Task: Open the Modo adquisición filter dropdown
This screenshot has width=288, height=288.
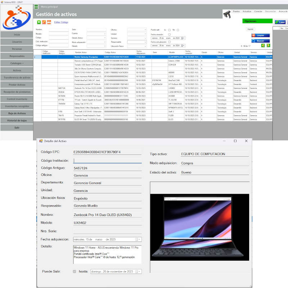Action: coord(96,42)
